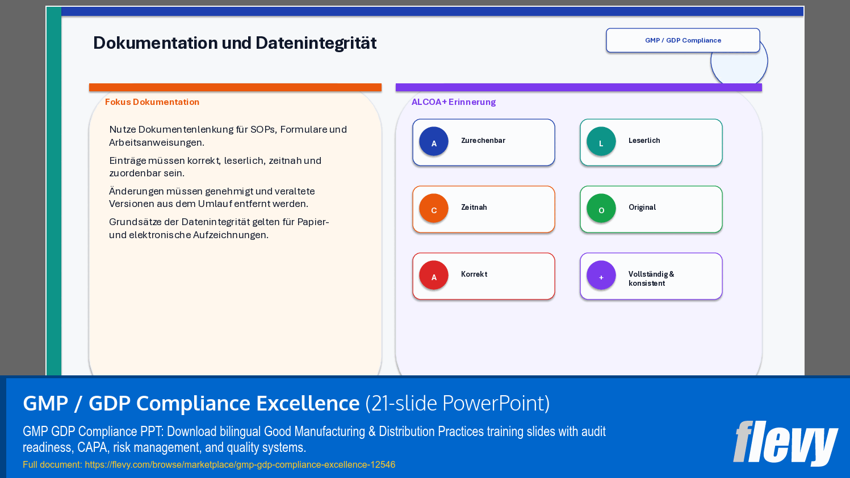Click the orange 'C' circle beside Zeitnah
Screen dimensions: 850x478
coord(434,209)
